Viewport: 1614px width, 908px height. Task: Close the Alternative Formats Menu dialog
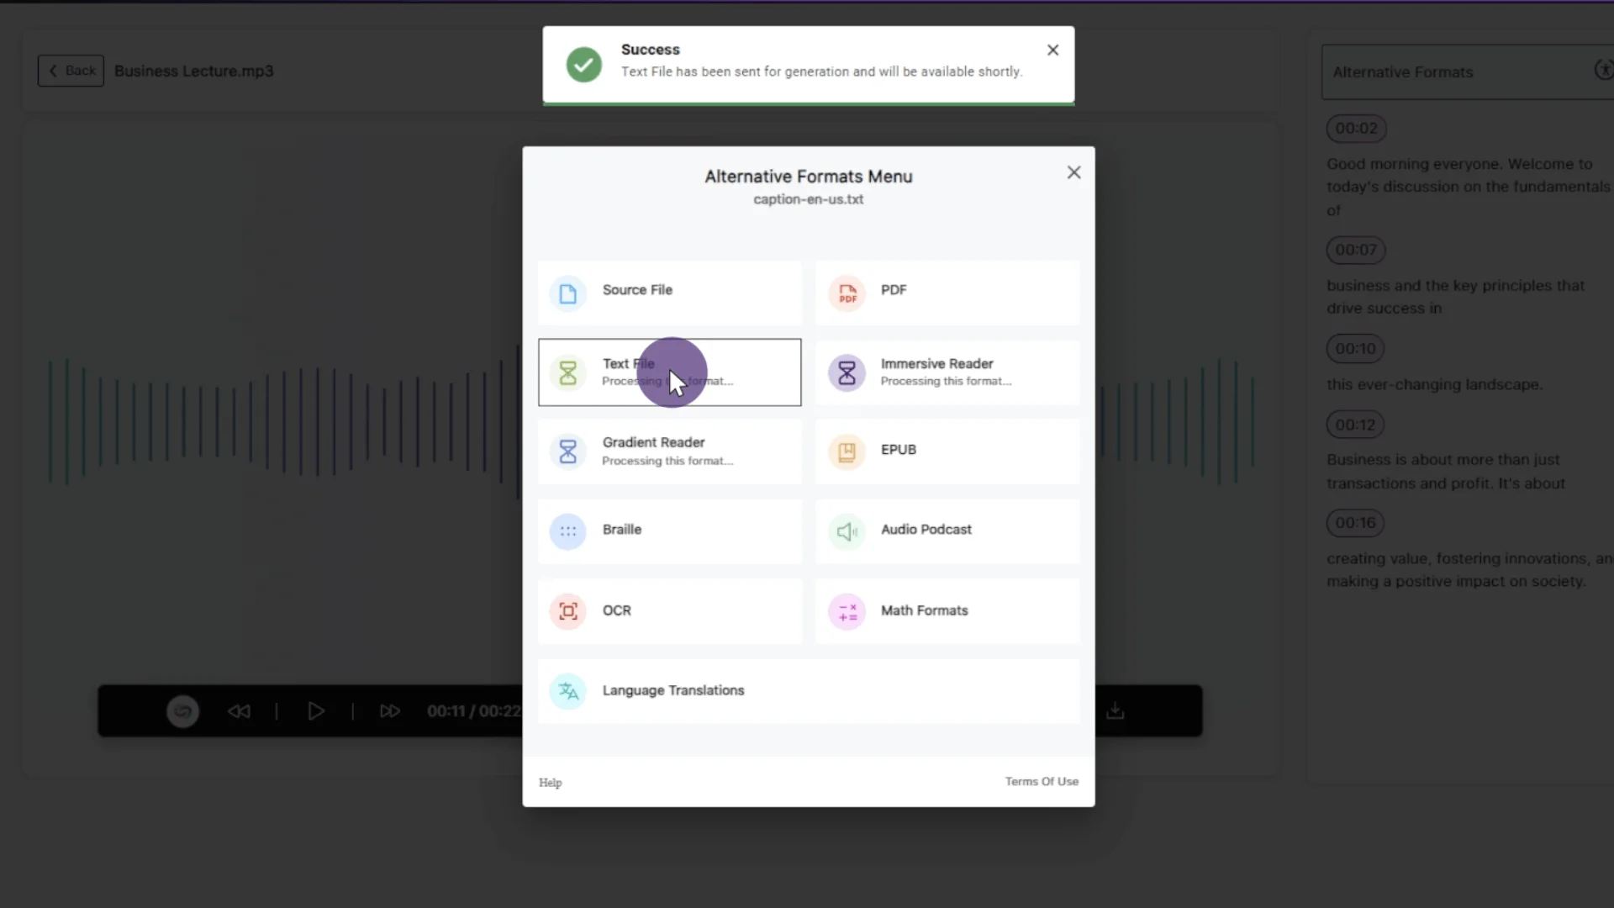(1073, 172)
